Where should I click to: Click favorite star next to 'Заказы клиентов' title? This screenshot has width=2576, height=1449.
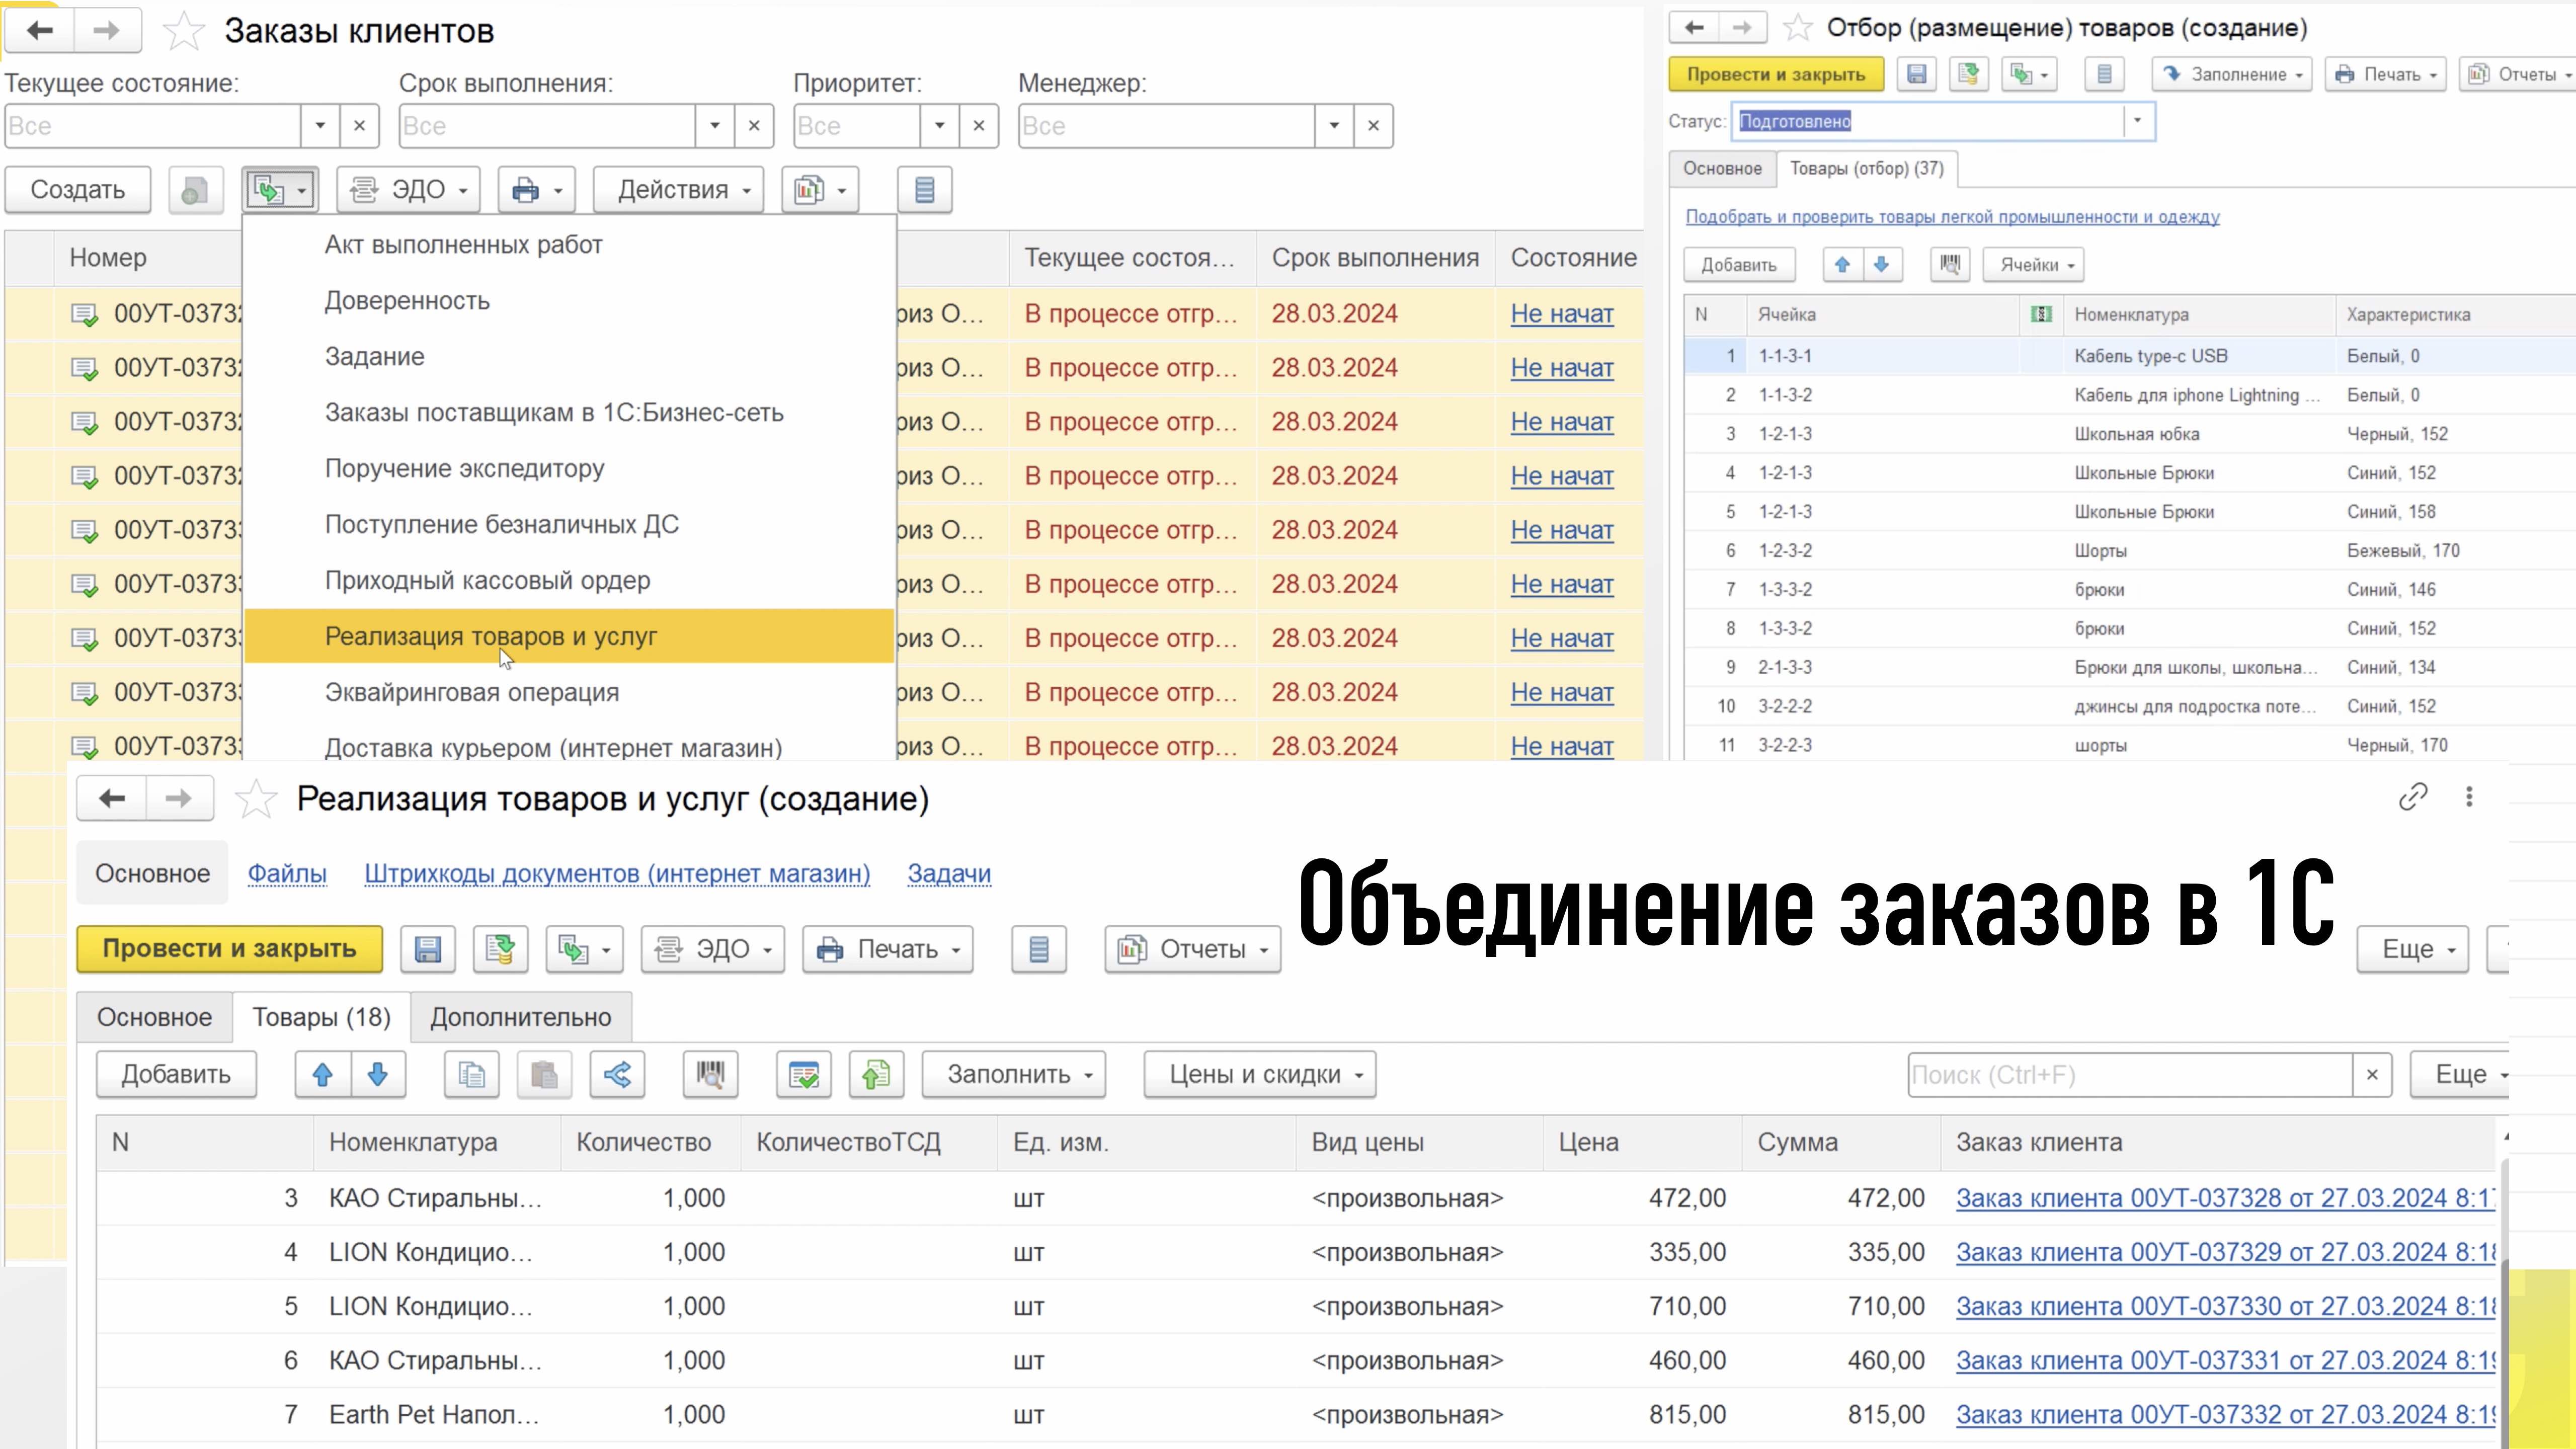(x=184, y=31)
